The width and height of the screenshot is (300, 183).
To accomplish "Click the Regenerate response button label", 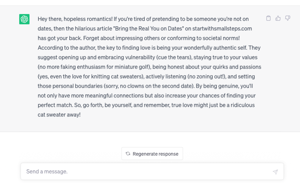I will tap(155, 154).
